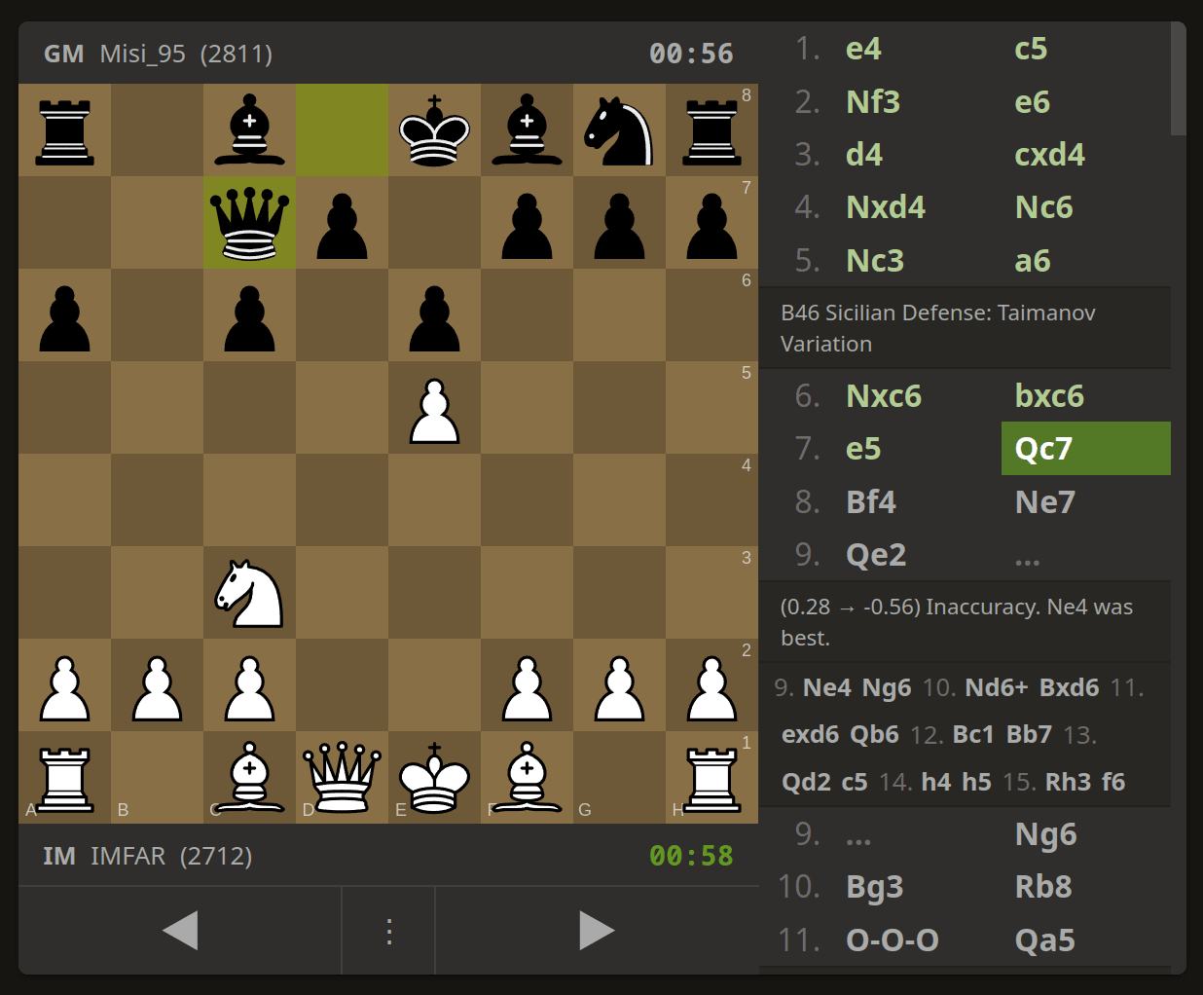Step back one move with the left arrow
The width and height of the screenshot is (1203, 995).
click(180, 930)
